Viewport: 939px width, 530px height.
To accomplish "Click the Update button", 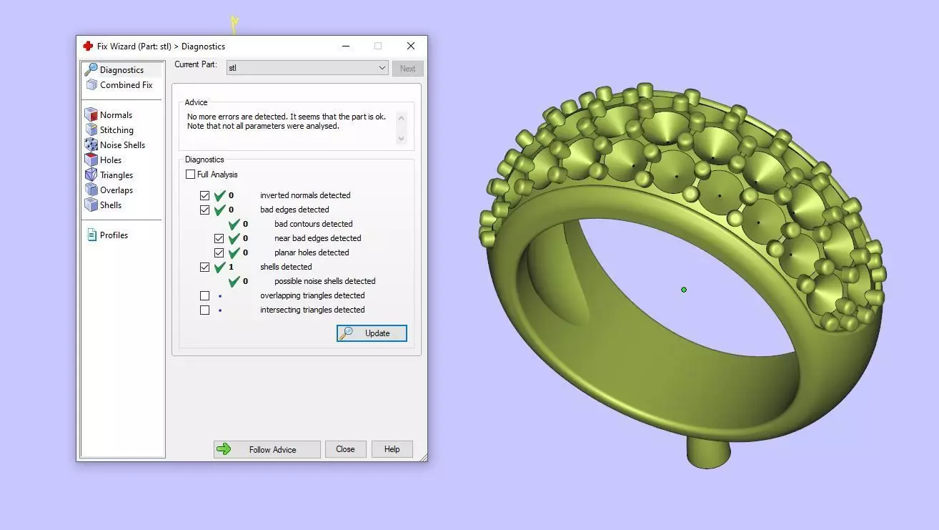I will [372, 333].
